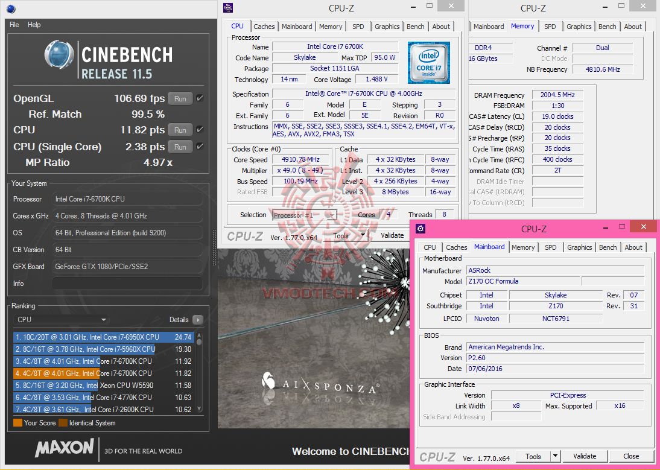Select Graphics tab in pink Mainboard window

[x=580, y=247]
